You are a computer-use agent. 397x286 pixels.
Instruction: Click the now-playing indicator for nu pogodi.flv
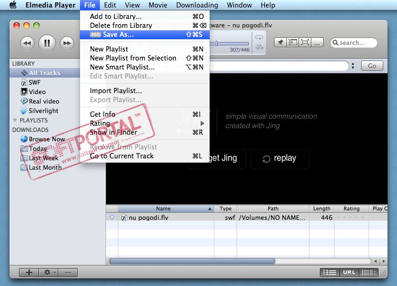pyautogui.click(x=112, y=217)
